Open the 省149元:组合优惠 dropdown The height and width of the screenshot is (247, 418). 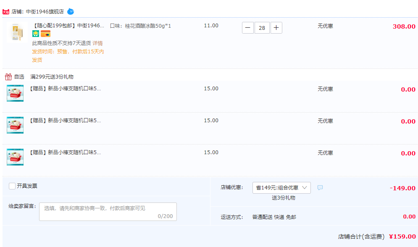point(281,188)
